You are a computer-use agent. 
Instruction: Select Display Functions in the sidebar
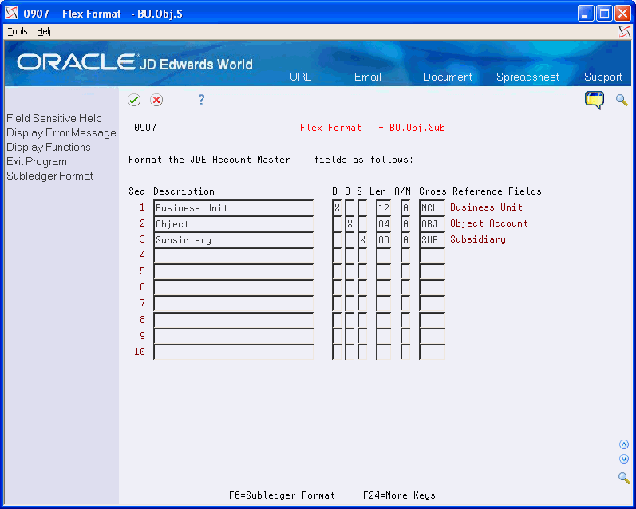click(x=48, y=148)
